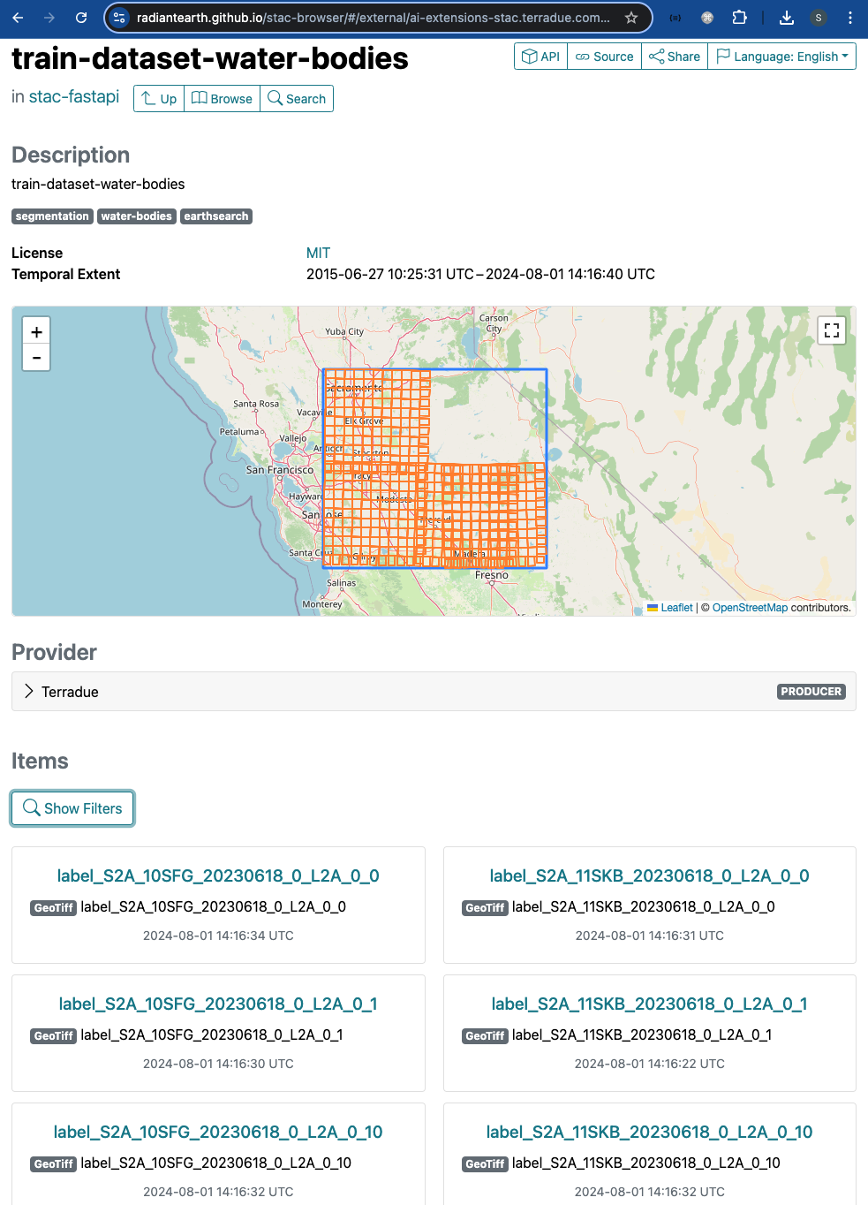Open the browser extensions puzzle icon
The height and width of the screenshot is (1205, 868).
[x=740, y=18]
